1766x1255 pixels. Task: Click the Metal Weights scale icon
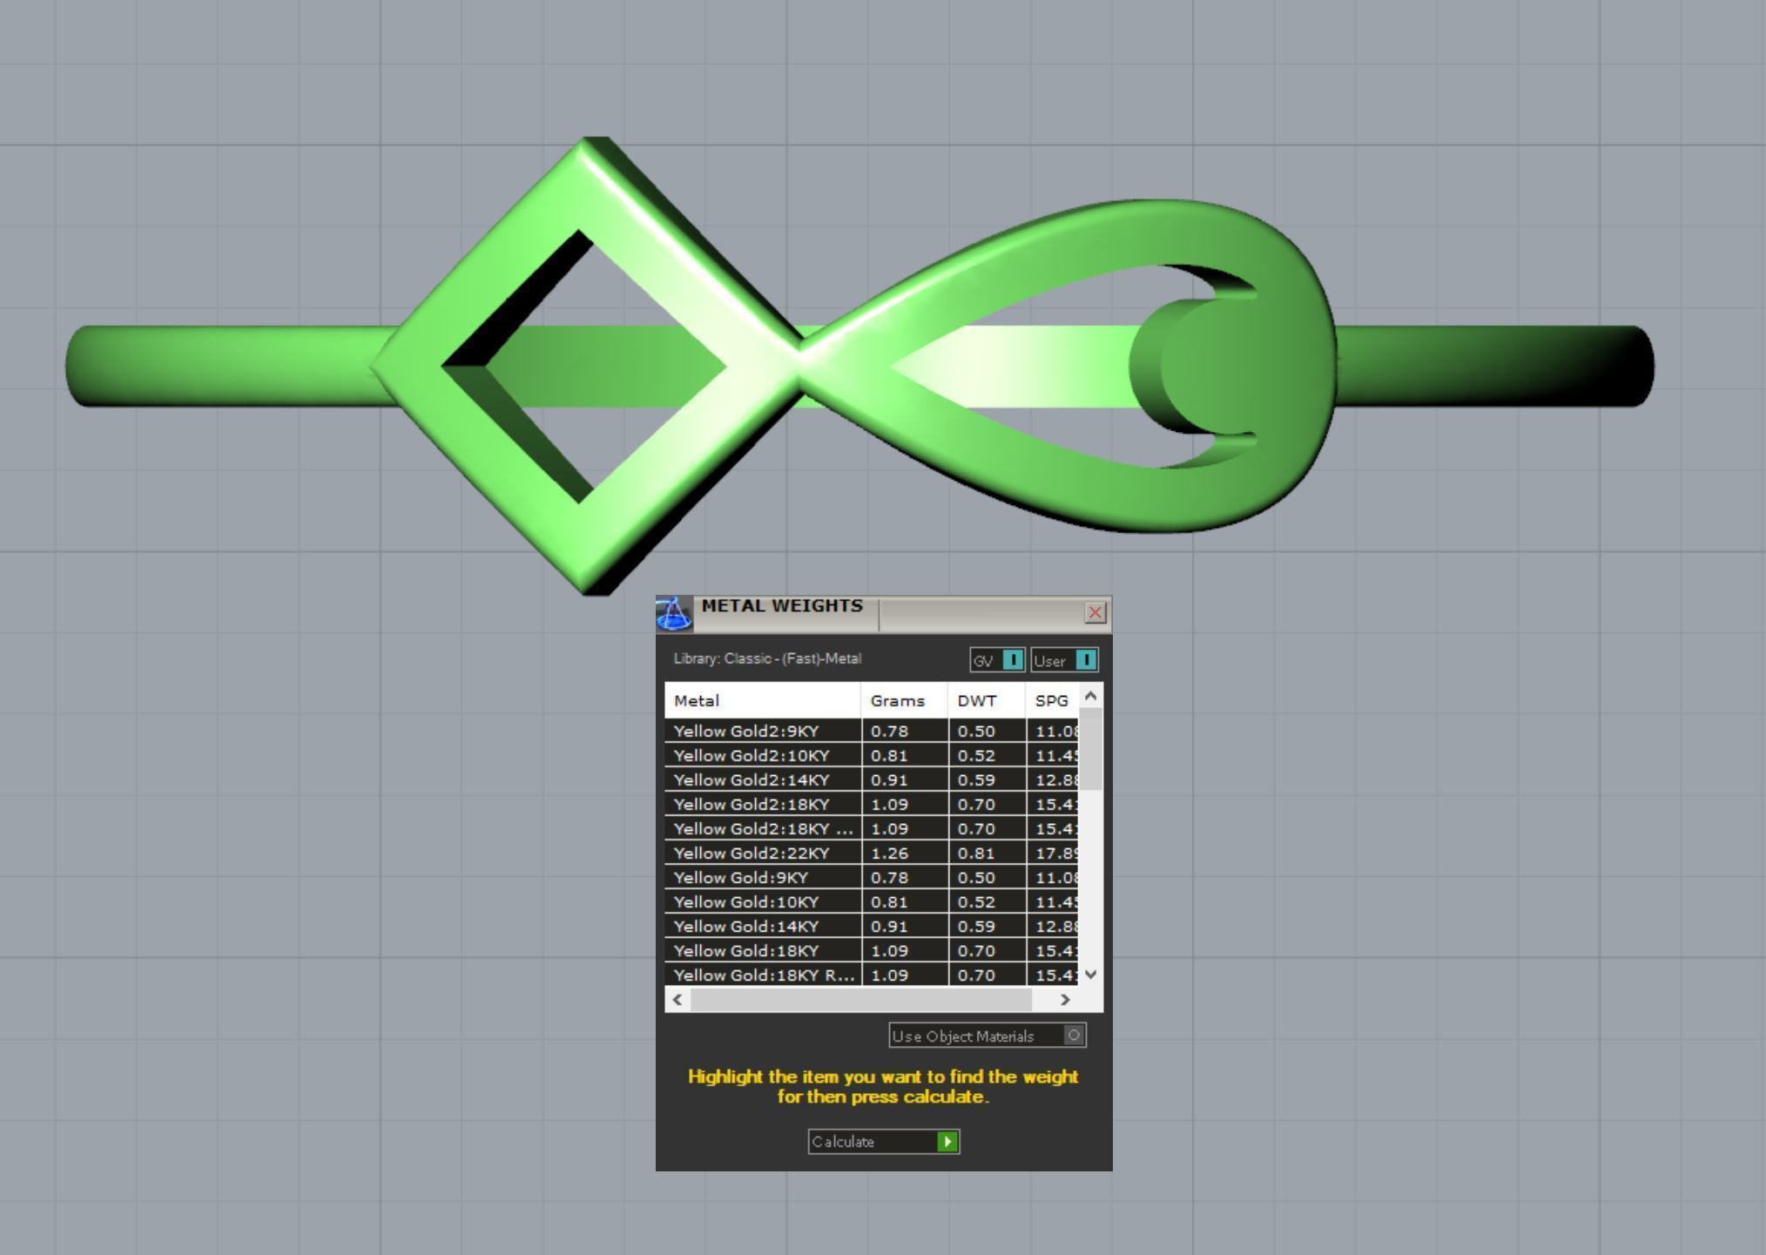[673, 613]
